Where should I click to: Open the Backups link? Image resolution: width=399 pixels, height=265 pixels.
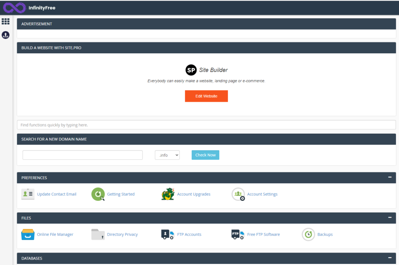pyautogui.click(x=325, y=234)
